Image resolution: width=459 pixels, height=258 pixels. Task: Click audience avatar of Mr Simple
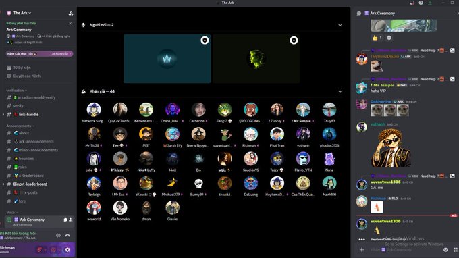click(x=303, y=109)
